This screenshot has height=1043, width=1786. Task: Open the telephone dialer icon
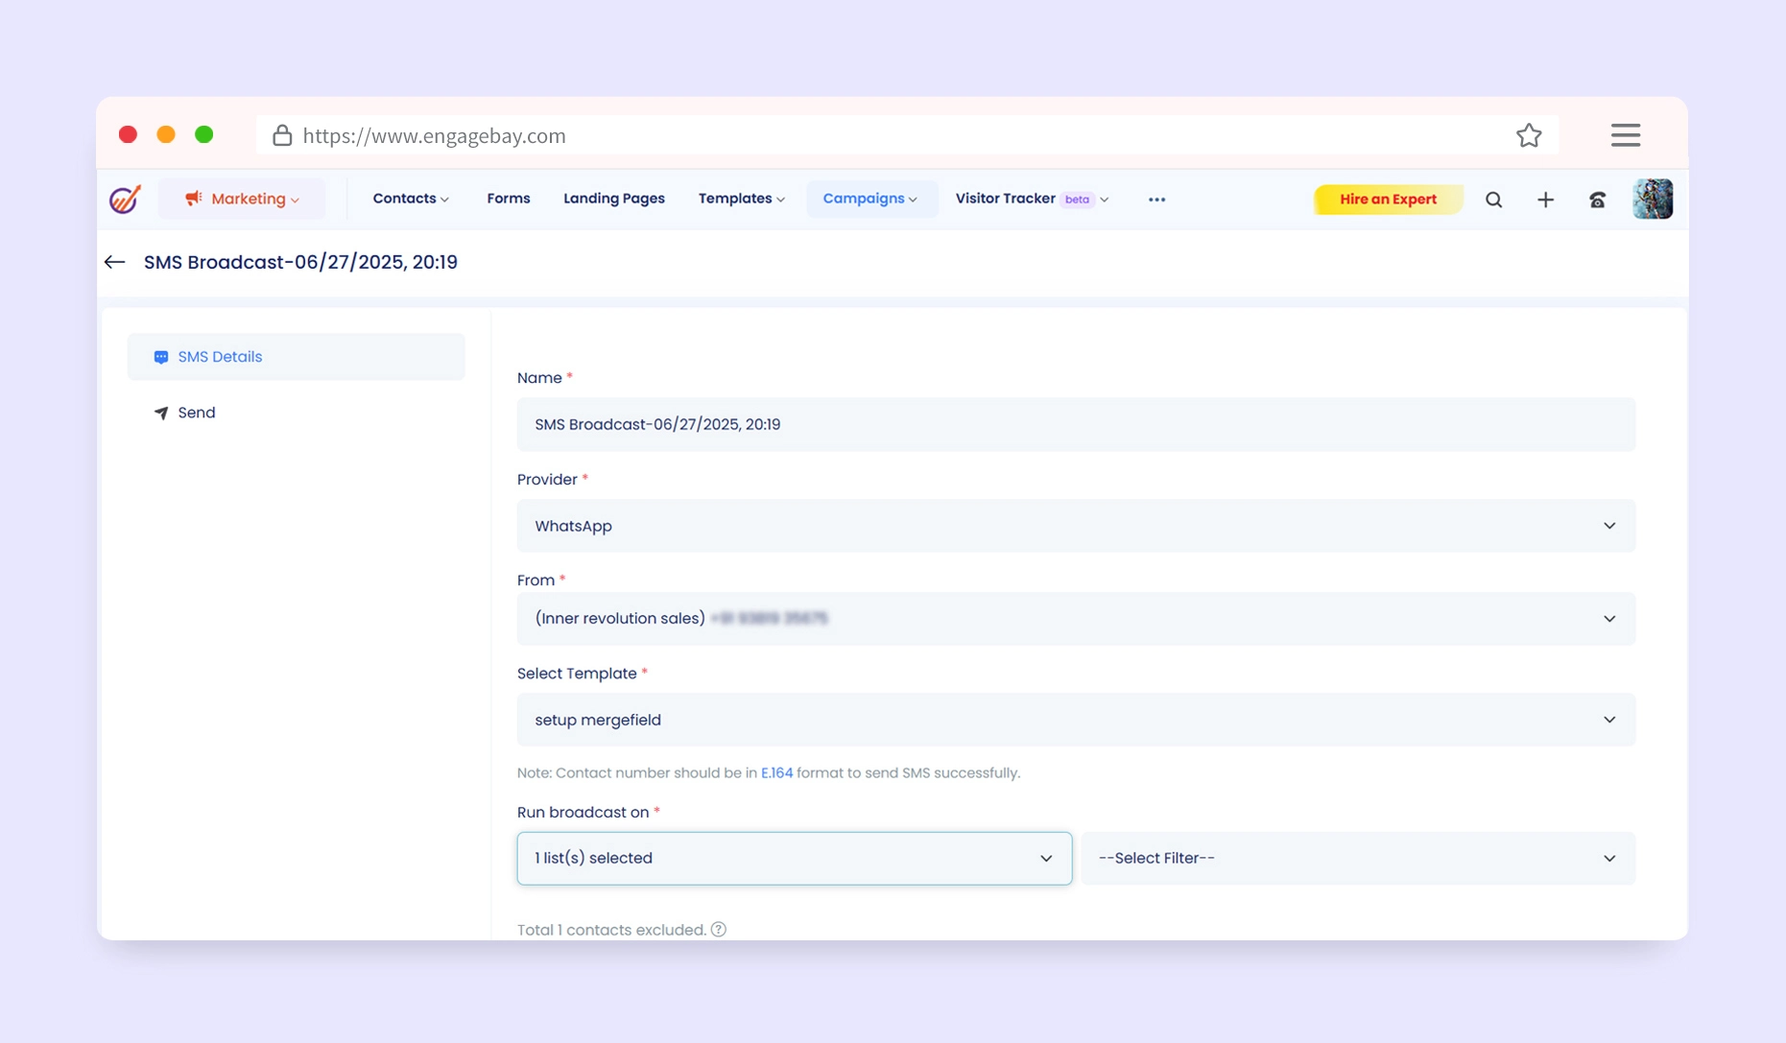click(1597, 200)
